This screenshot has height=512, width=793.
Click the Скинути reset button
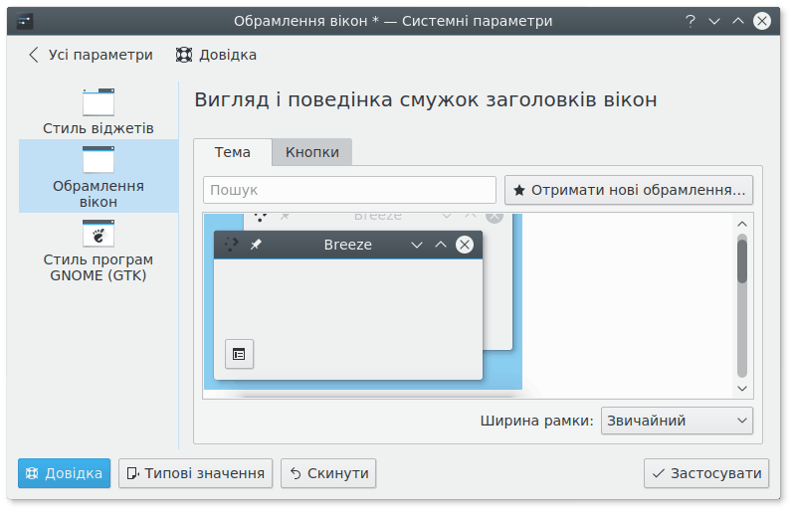click(328, 473)
